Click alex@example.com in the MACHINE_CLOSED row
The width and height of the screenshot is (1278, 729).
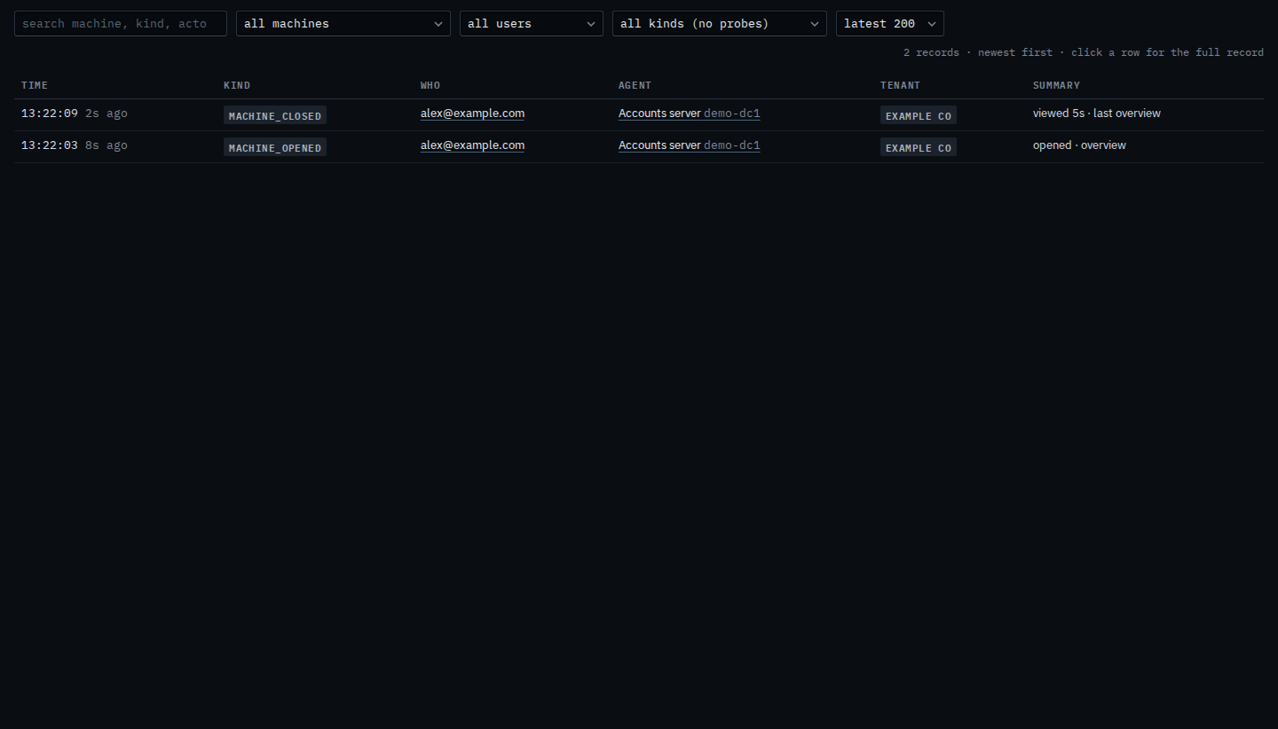[472, 114]
